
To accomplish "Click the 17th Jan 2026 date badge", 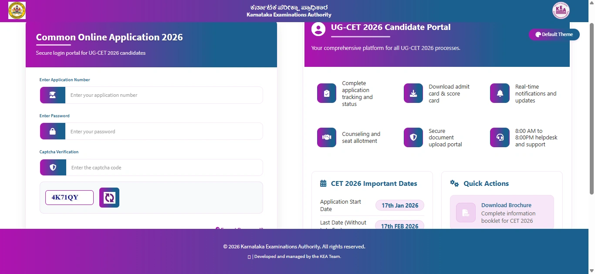I will click(x=399, y=205).
